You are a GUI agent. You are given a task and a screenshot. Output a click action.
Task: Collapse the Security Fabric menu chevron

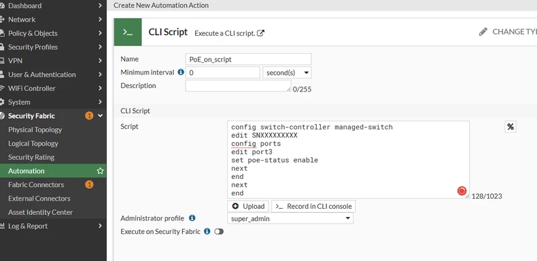click(100, 116)
